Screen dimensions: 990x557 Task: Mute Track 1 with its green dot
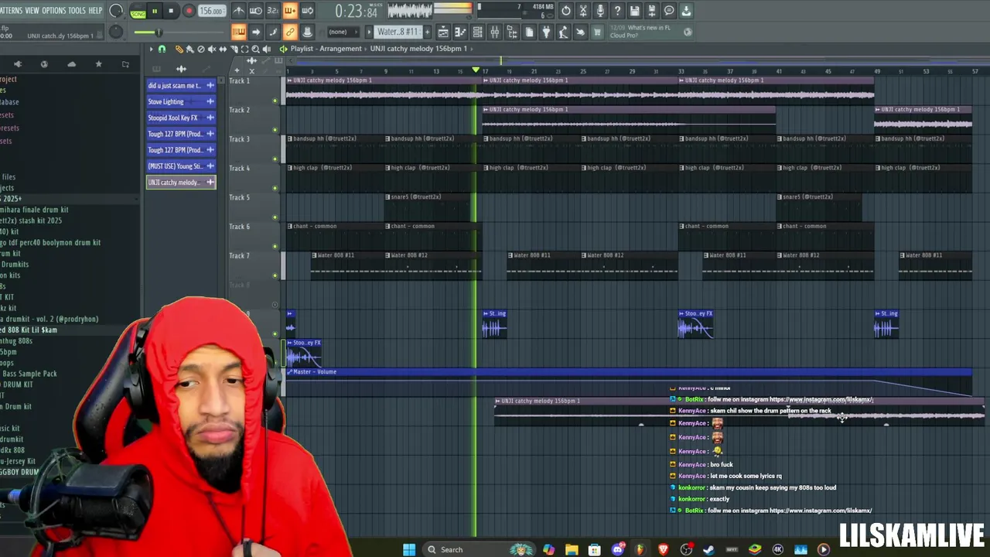(275, 101)
